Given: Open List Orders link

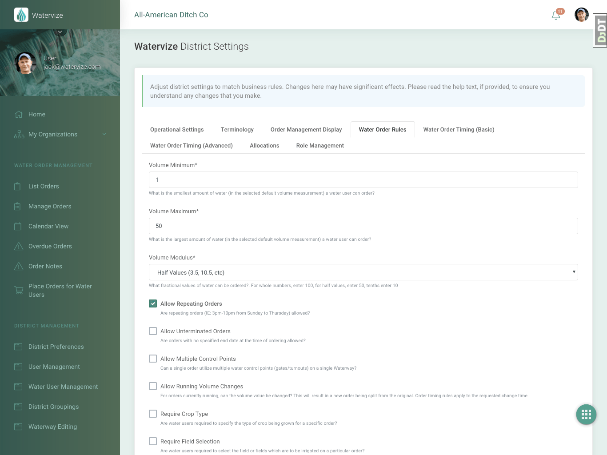Looking at the screenshot, I should coord(44,186).
